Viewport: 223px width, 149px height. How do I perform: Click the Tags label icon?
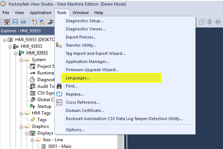[33, 119]
